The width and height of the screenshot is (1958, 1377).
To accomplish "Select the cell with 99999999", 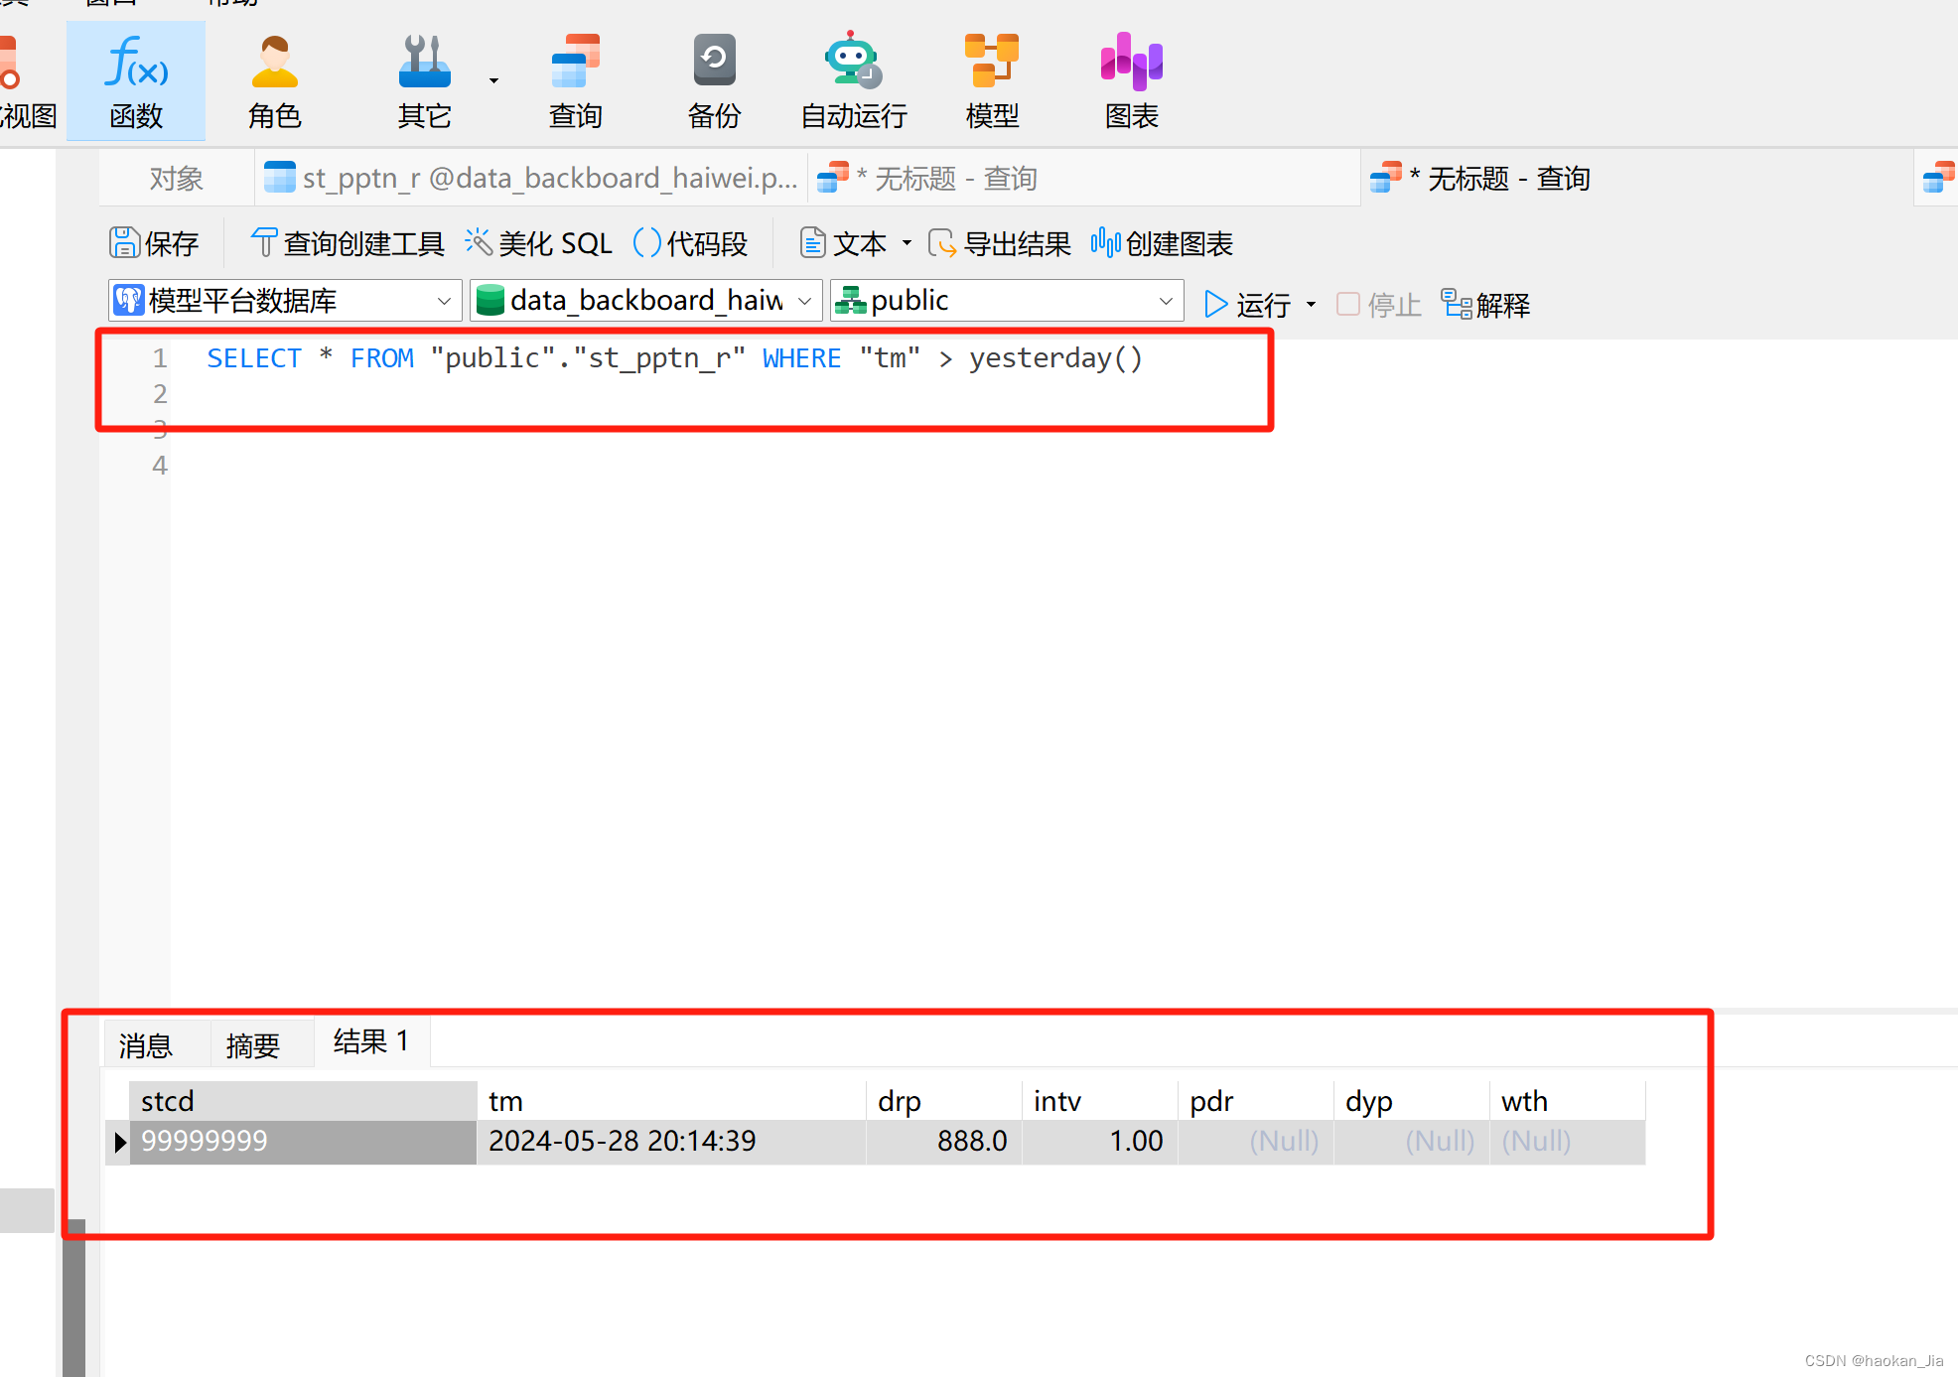I will pyautogui.click(x=303, y=1142).
